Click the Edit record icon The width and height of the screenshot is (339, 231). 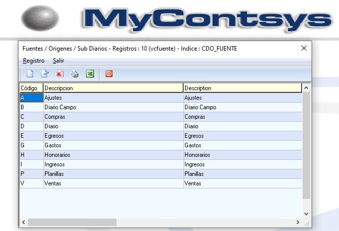coord(45,74)
